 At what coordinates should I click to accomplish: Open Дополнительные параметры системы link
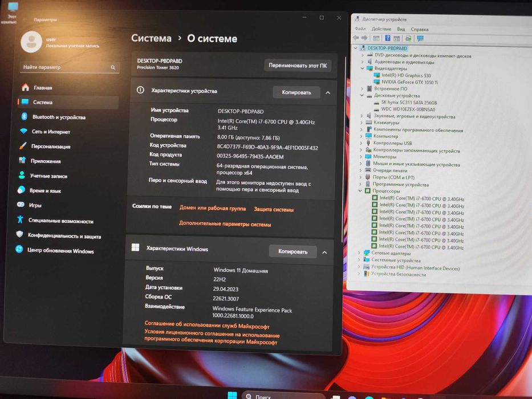[225, 224]
